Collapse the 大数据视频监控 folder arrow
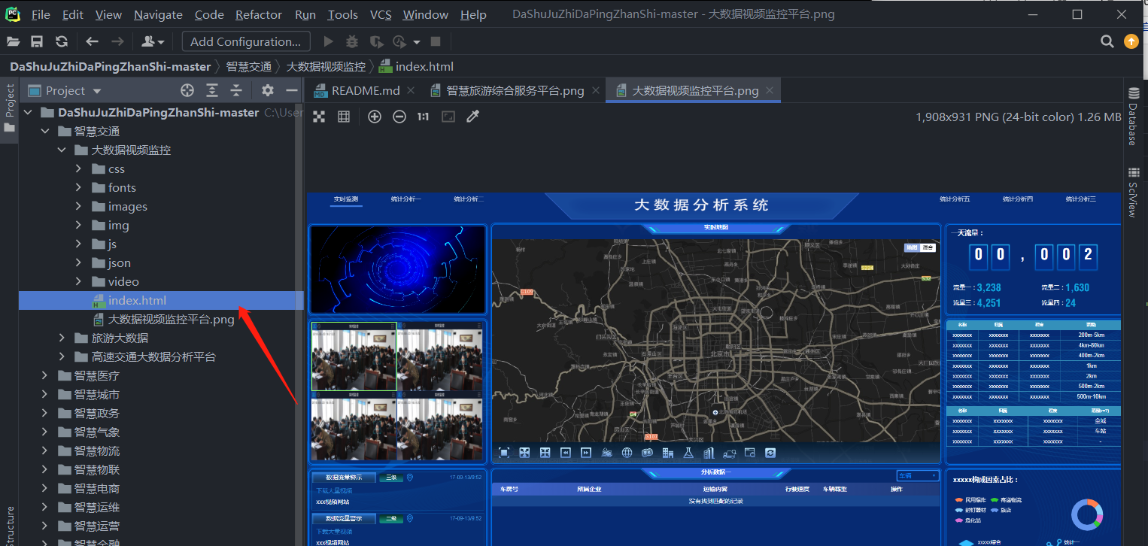The width and height of the screenshot is (1148, 546). pos(62,150)
